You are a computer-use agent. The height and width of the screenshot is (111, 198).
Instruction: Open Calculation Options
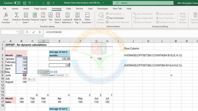194,18
